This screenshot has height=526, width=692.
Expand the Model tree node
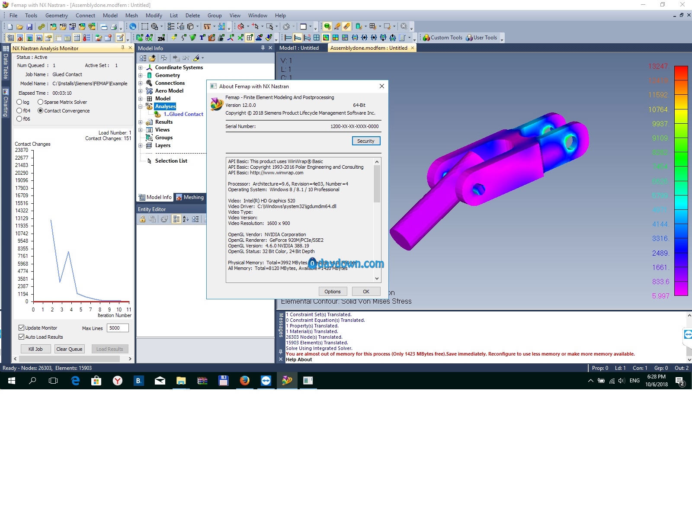point(140,99)
